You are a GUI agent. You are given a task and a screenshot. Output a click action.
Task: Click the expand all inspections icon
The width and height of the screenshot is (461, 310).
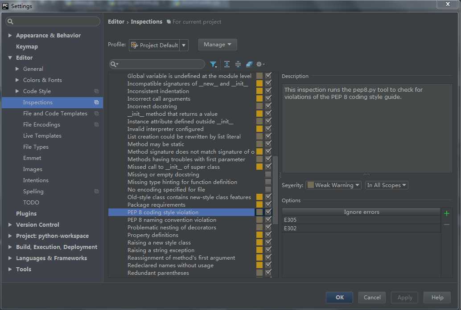(x=226, y=64)
